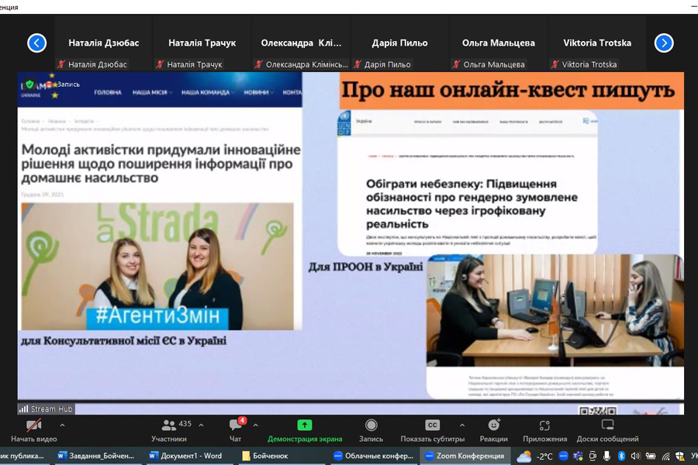Go to previous participants with left arrow
This screenshot has width=698, height=465.
(x=37, y=43)
